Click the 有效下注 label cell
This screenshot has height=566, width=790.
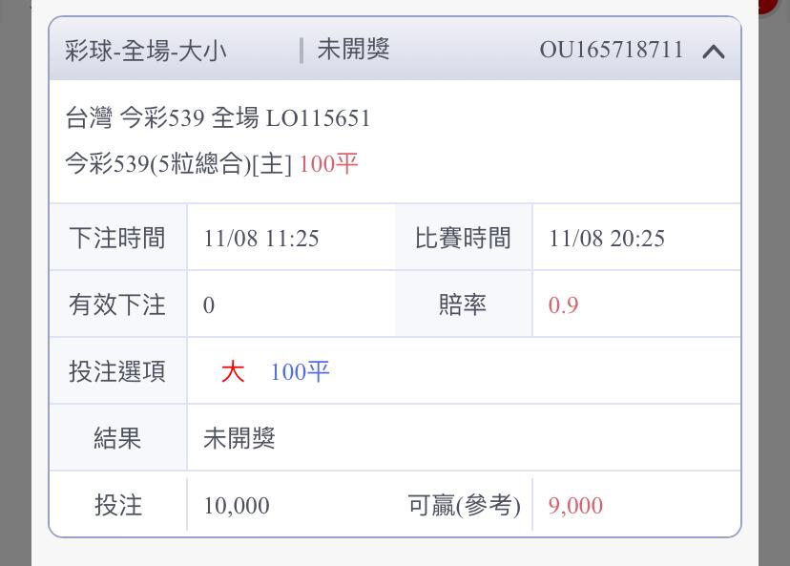click(117, 304)
